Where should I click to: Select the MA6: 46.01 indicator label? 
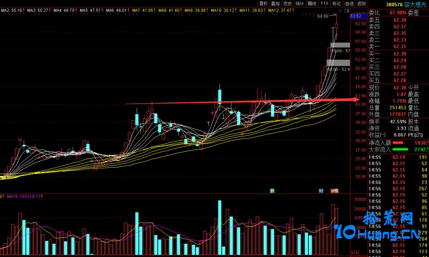118,10
